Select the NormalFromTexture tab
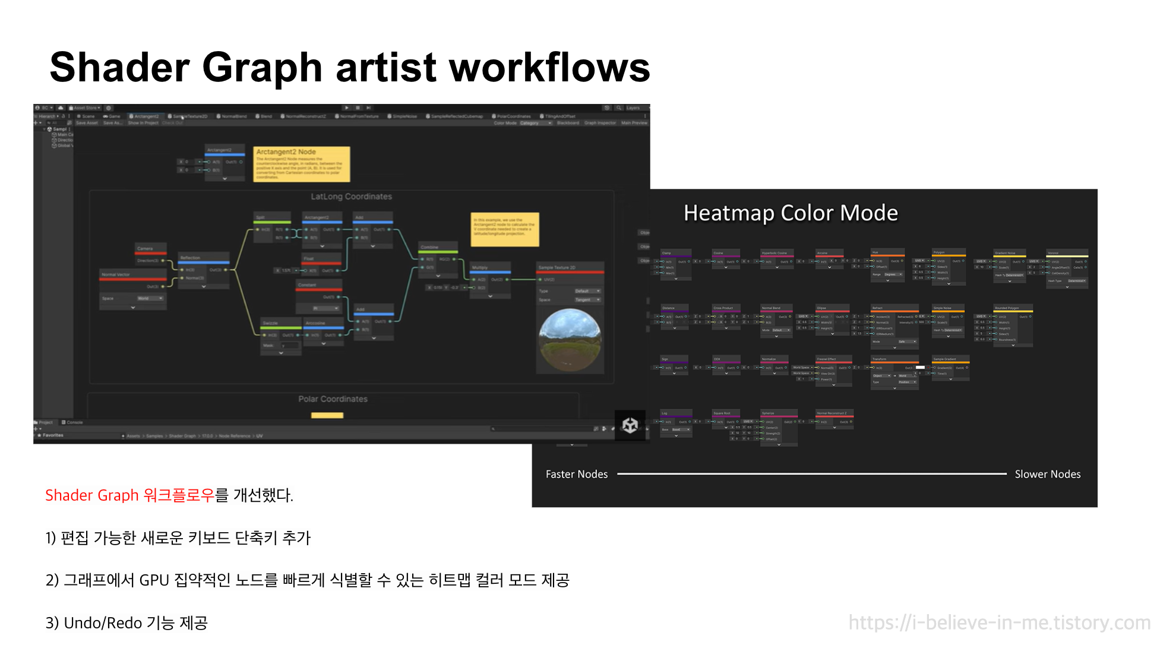 tap(357, 116)
